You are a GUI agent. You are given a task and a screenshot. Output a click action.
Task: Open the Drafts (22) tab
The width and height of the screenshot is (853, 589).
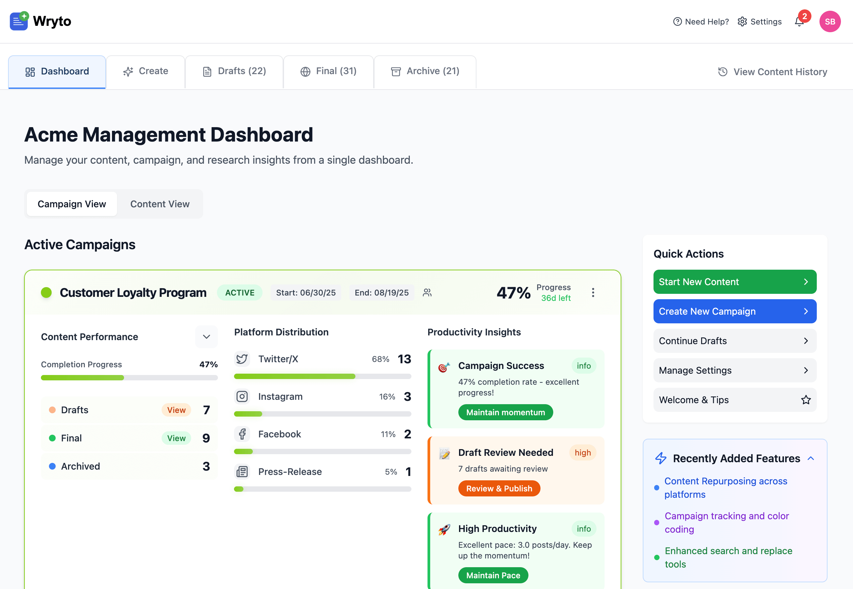point(234,71)
